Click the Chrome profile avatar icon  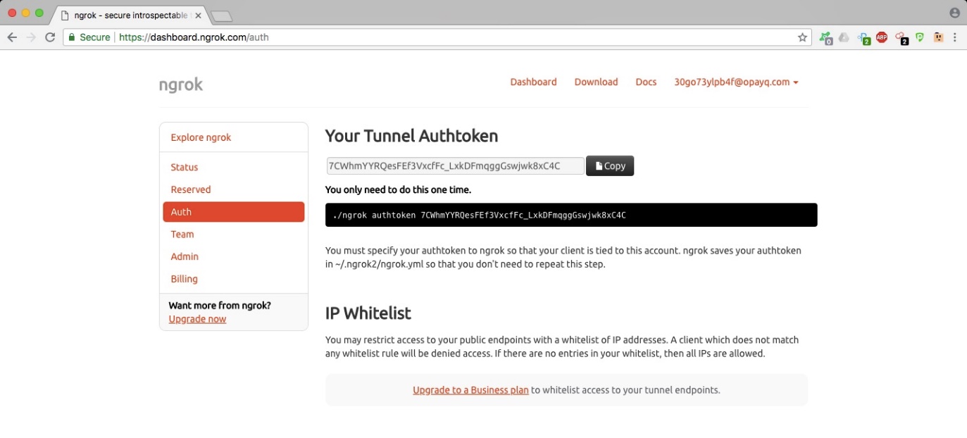pyautogui.click(x=955, y=13)
